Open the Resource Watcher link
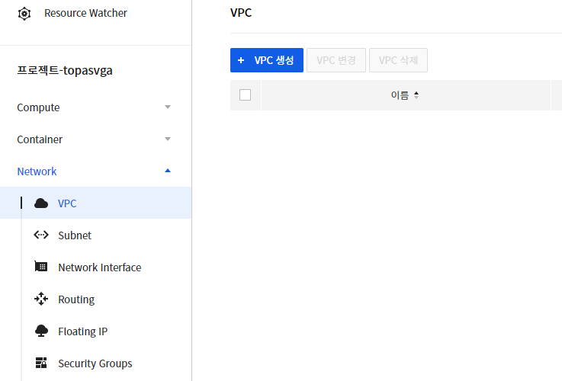The height and width of the screenshot is (381, 562). click(85, 13)
